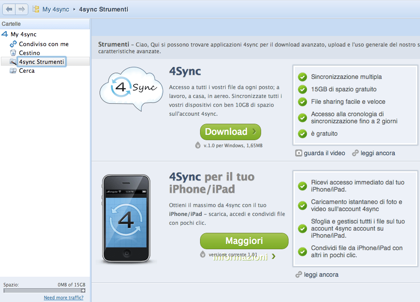Click checkmark icon for Sfoglia e gestisci tuttti i file
Viewport: 420px width, 302px height.
(x=302, y=228)
